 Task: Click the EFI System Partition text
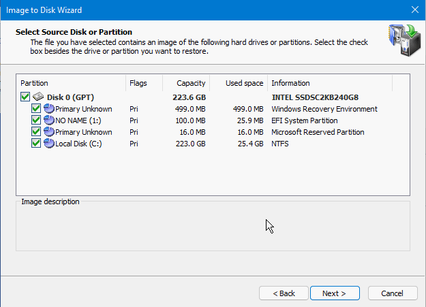coord(305,120)
